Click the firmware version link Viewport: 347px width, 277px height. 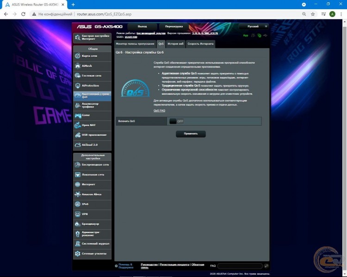pos(205,33)
